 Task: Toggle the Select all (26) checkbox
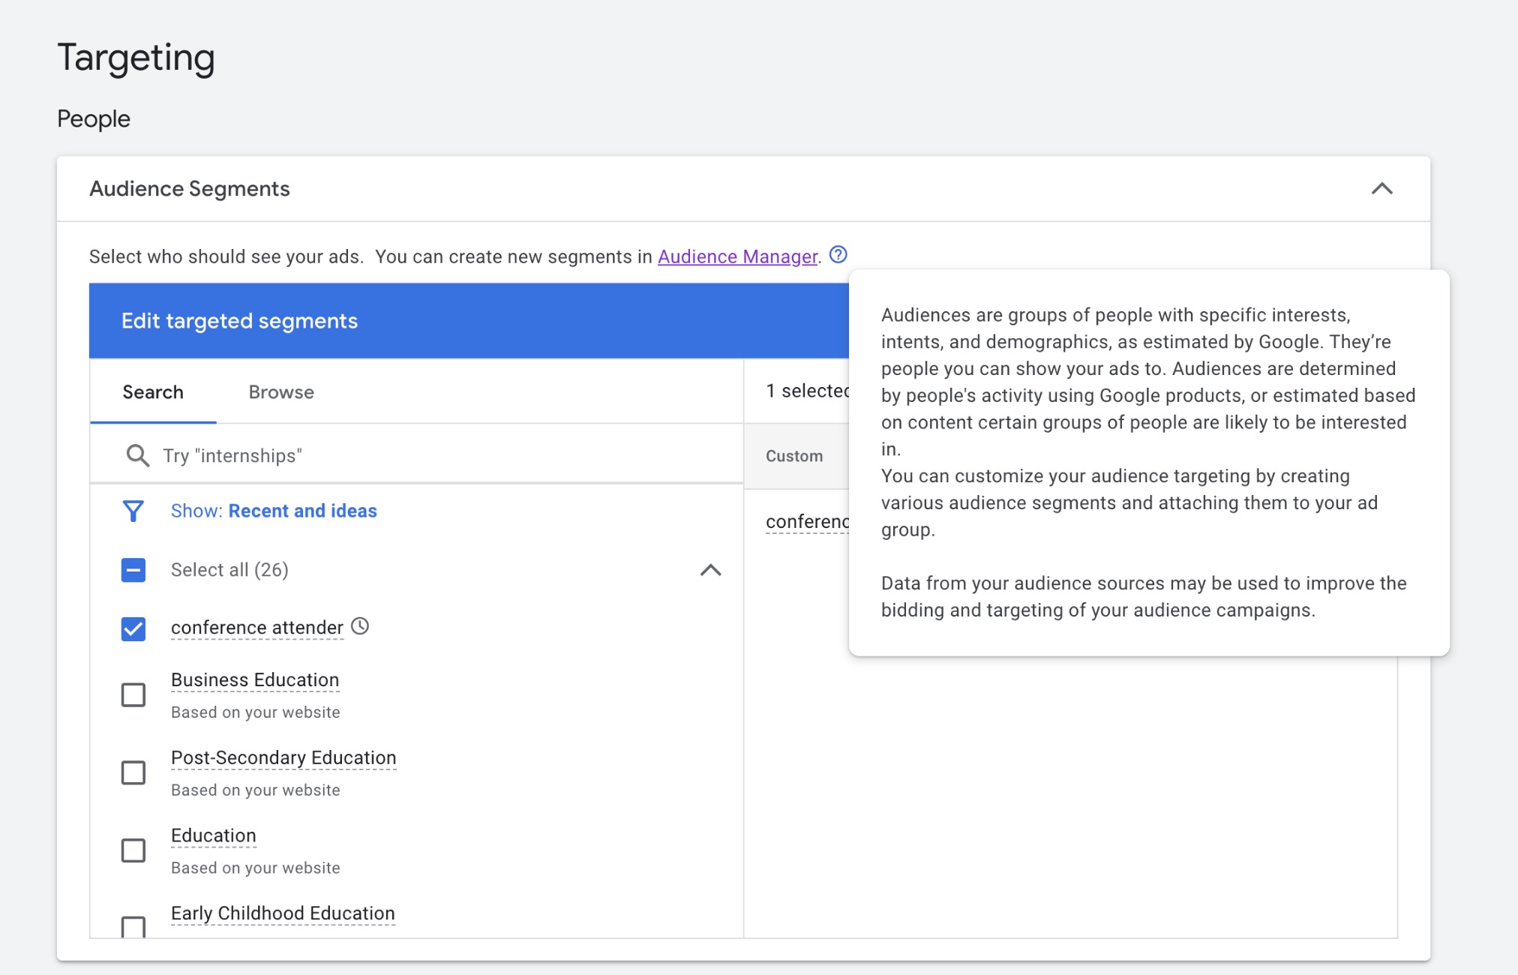133,570
